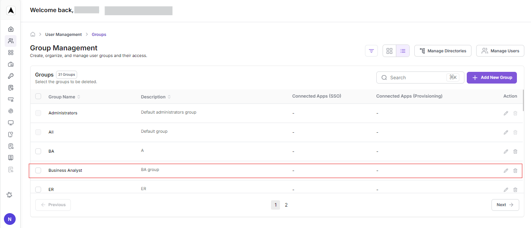This screenshot has height=228, width=531.
Task: Open the Groups breadcrumb link
Action: pyautogui.click(x=99, y=34)
